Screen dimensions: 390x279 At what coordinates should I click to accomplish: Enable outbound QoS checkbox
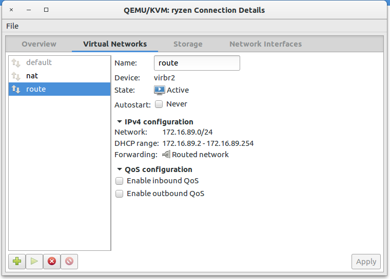click(120, 194)
